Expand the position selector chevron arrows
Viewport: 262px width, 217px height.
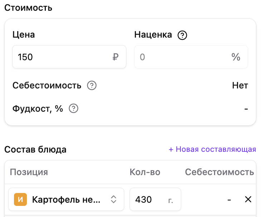click(113, 199)
